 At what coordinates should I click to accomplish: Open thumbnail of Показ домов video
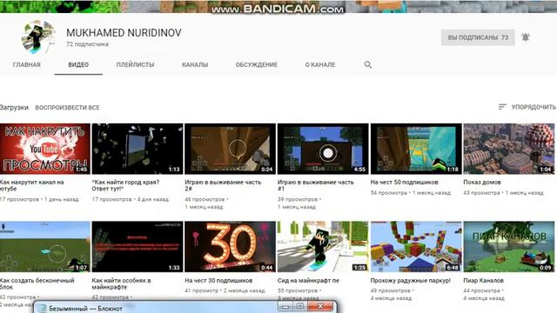pos(508,149)
